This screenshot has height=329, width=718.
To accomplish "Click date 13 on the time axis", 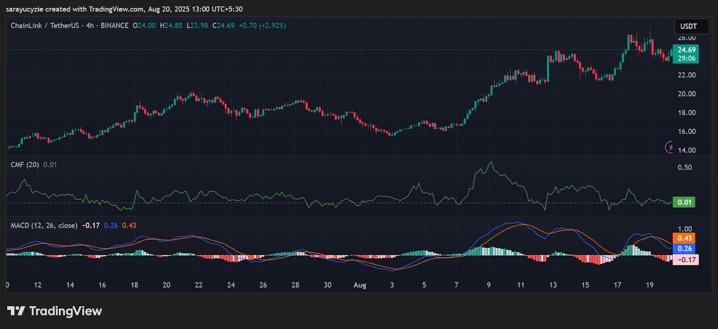I will (x=553, y=285).
